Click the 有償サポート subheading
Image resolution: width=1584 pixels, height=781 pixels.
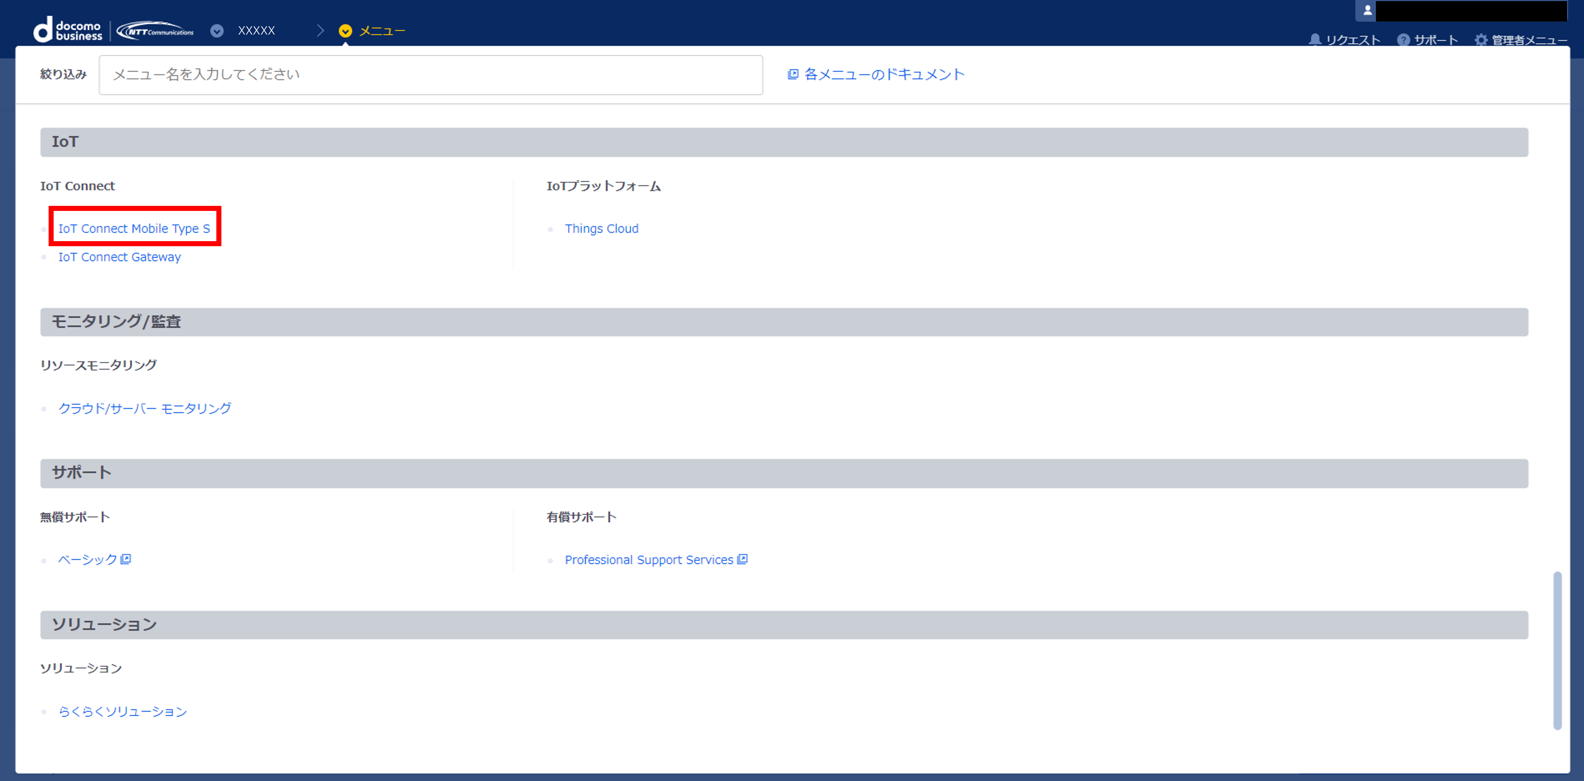point(581,517)
